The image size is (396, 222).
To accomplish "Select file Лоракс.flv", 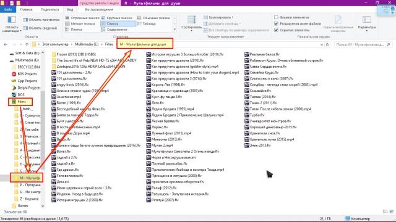I will pyautogui.click(x=157, y=127).
